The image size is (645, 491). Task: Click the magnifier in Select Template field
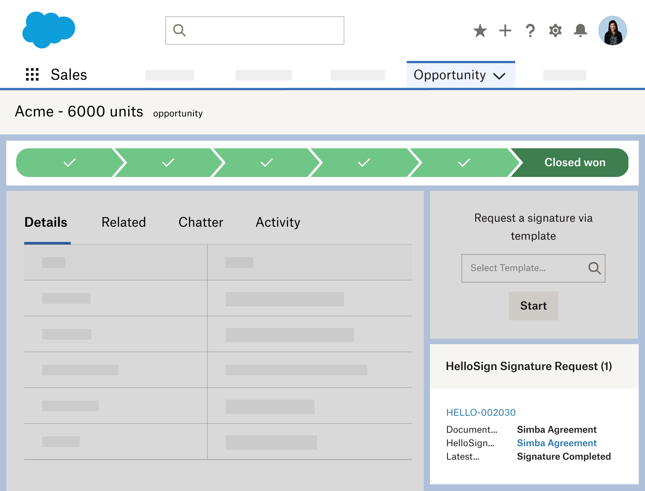point(594,268)
